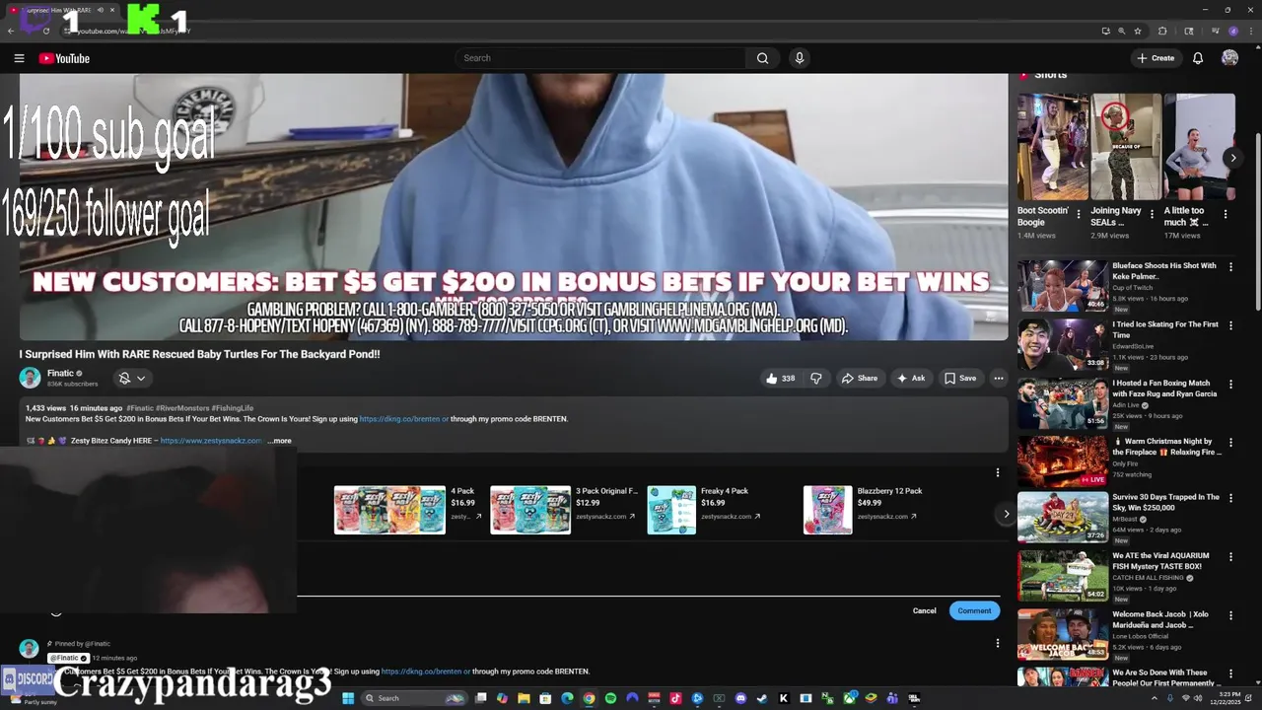Show hidden system tray icons chevron

[1155, 698]
